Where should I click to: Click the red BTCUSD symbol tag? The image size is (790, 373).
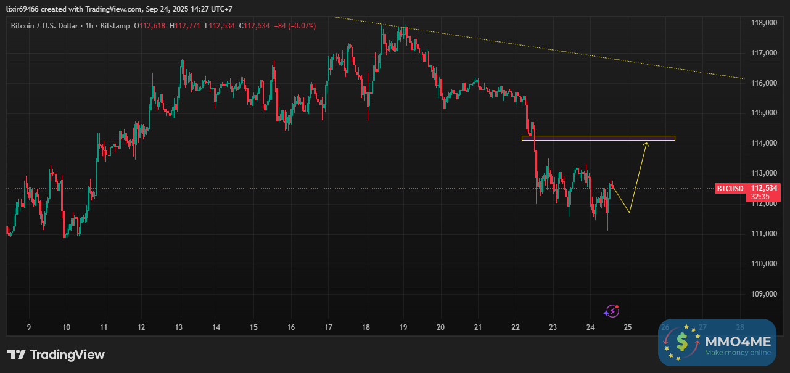click(x=730, y=189)
